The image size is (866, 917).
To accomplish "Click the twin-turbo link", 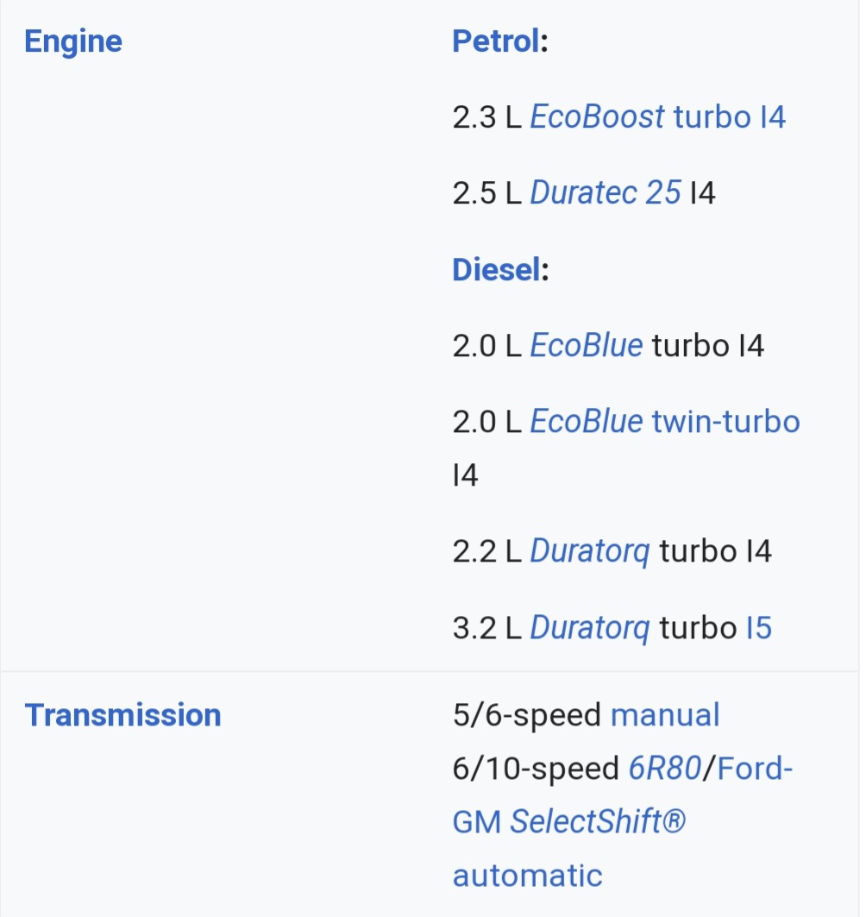I will 725,422.
